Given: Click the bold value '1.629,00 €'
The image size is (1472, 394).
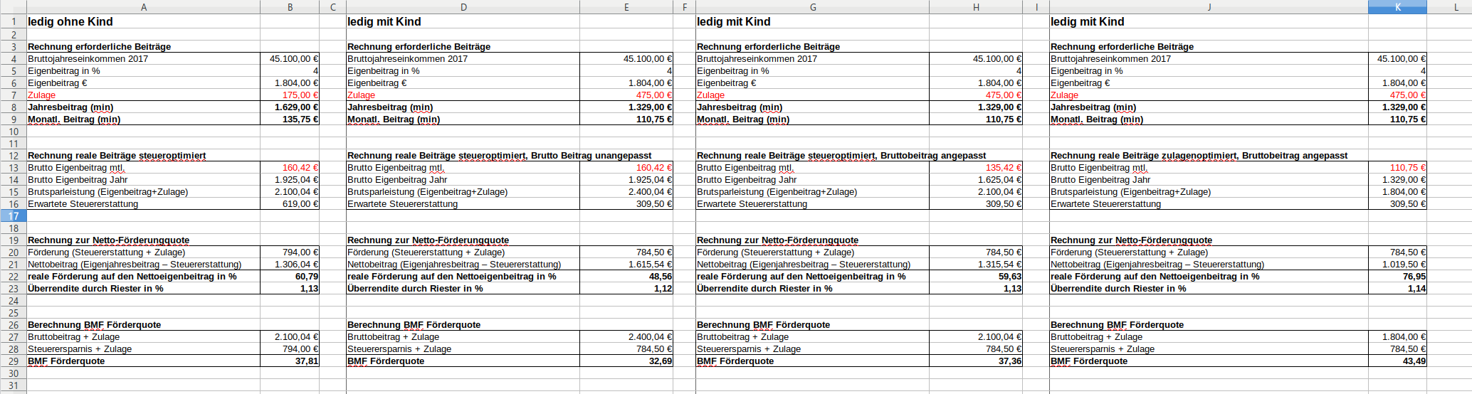Looking at the screenshot, I should (x=296, y=107).
